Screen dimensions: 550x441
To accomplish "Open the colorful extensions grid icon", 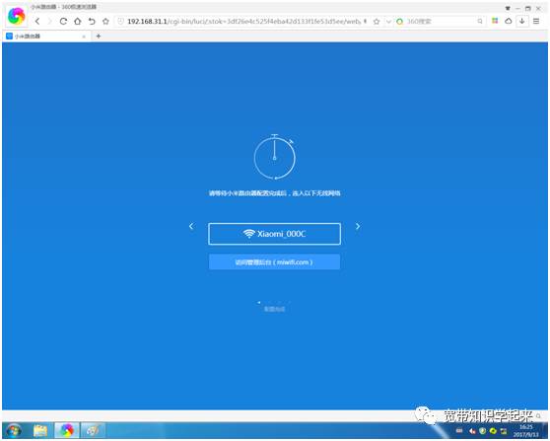I will tap(495, 21).
